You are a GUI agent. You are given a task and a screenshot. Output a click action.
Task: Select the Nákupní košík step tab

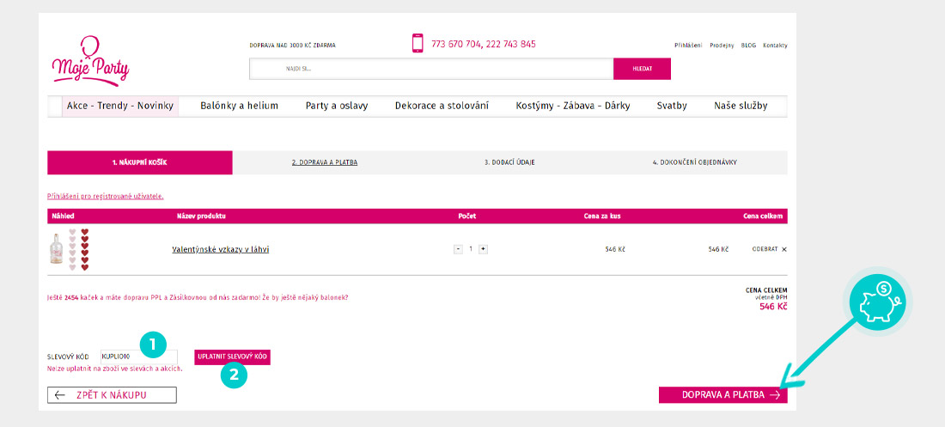(139, 162)
